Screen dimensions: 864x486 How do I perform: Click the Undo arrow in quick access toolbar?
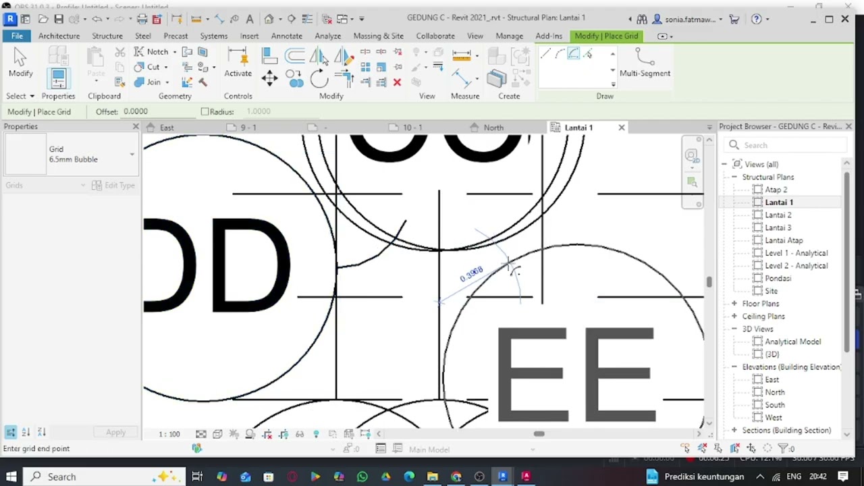tap(97, 19)
